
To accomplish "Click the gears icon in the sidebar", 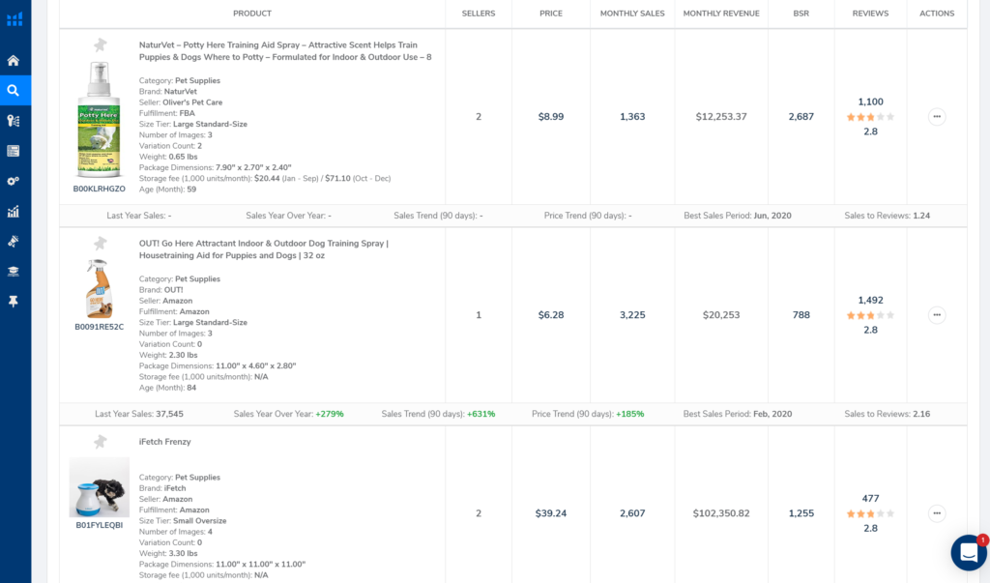I will pos(14,181).
